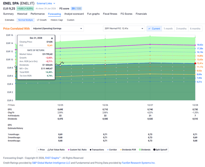Image resolution: width=205 pixels, height=167 pixels.
Task: Open the Analyst scorecard tab
Action: tap(74, 14)
